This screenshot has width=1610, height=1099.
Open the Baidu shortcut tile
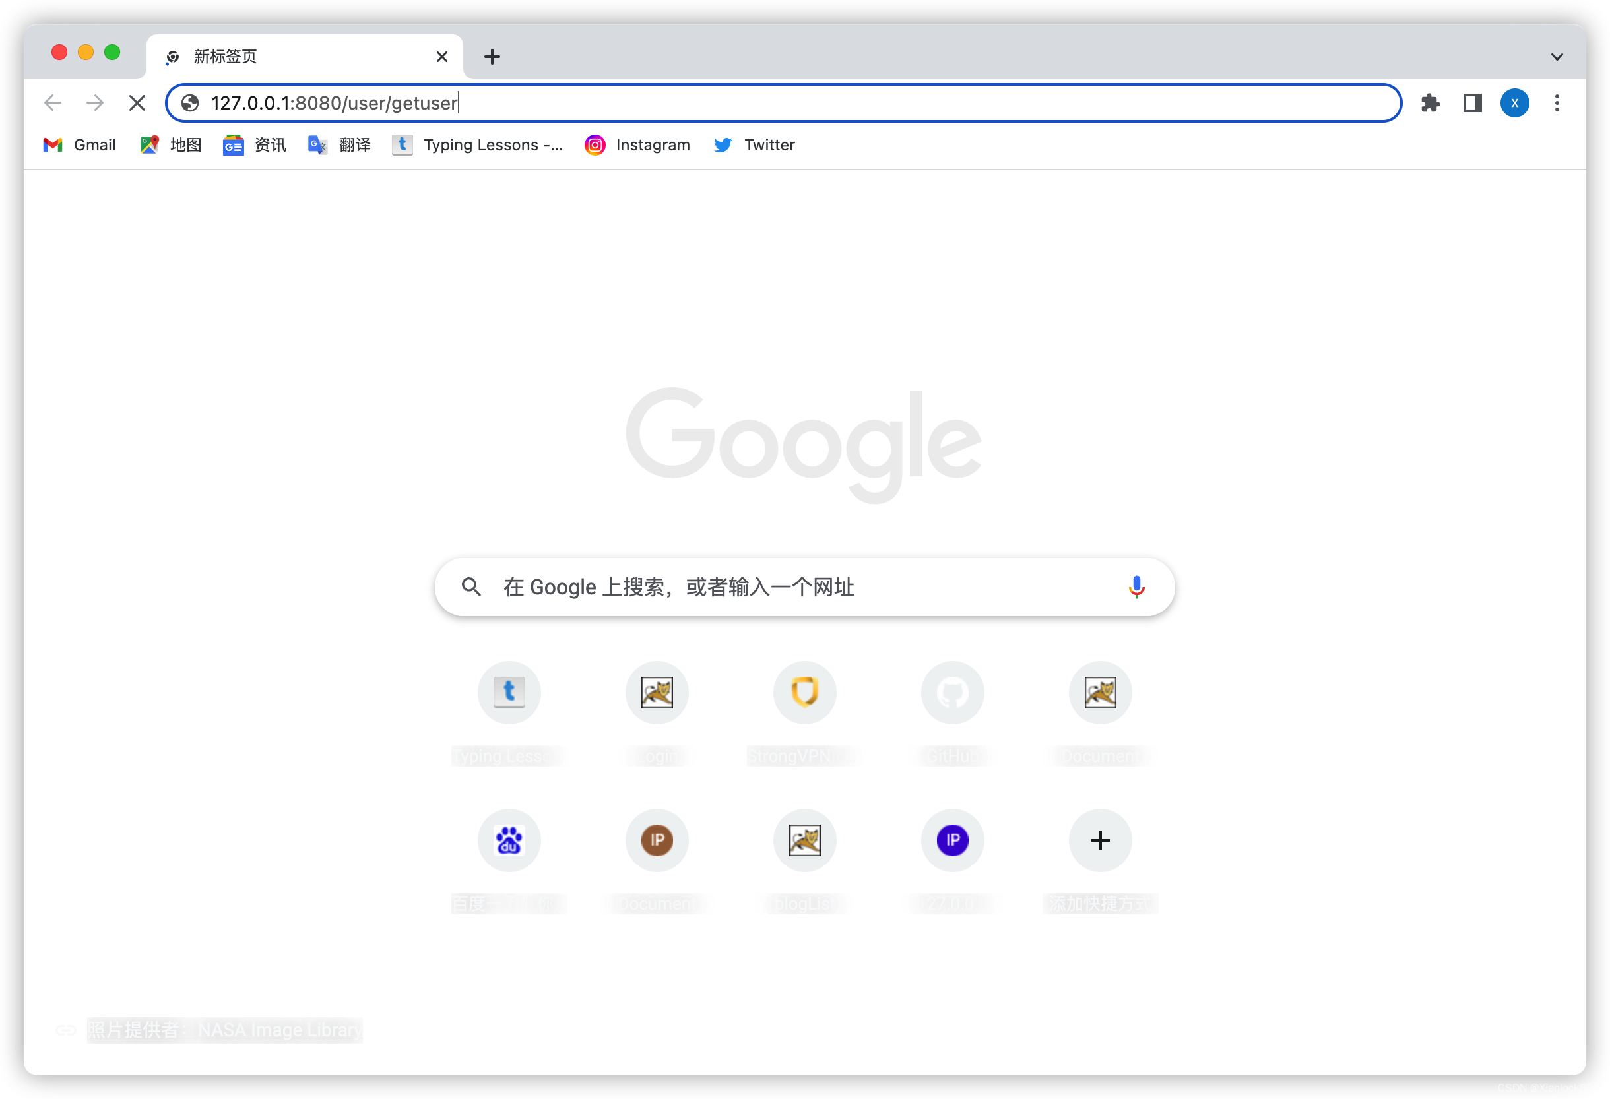509,861
